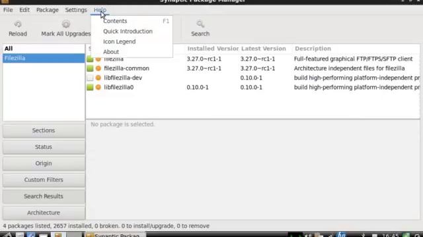Close the open Help menu
Image resolution: width=423 pixels, height=237 pixels.
point(100,10)
